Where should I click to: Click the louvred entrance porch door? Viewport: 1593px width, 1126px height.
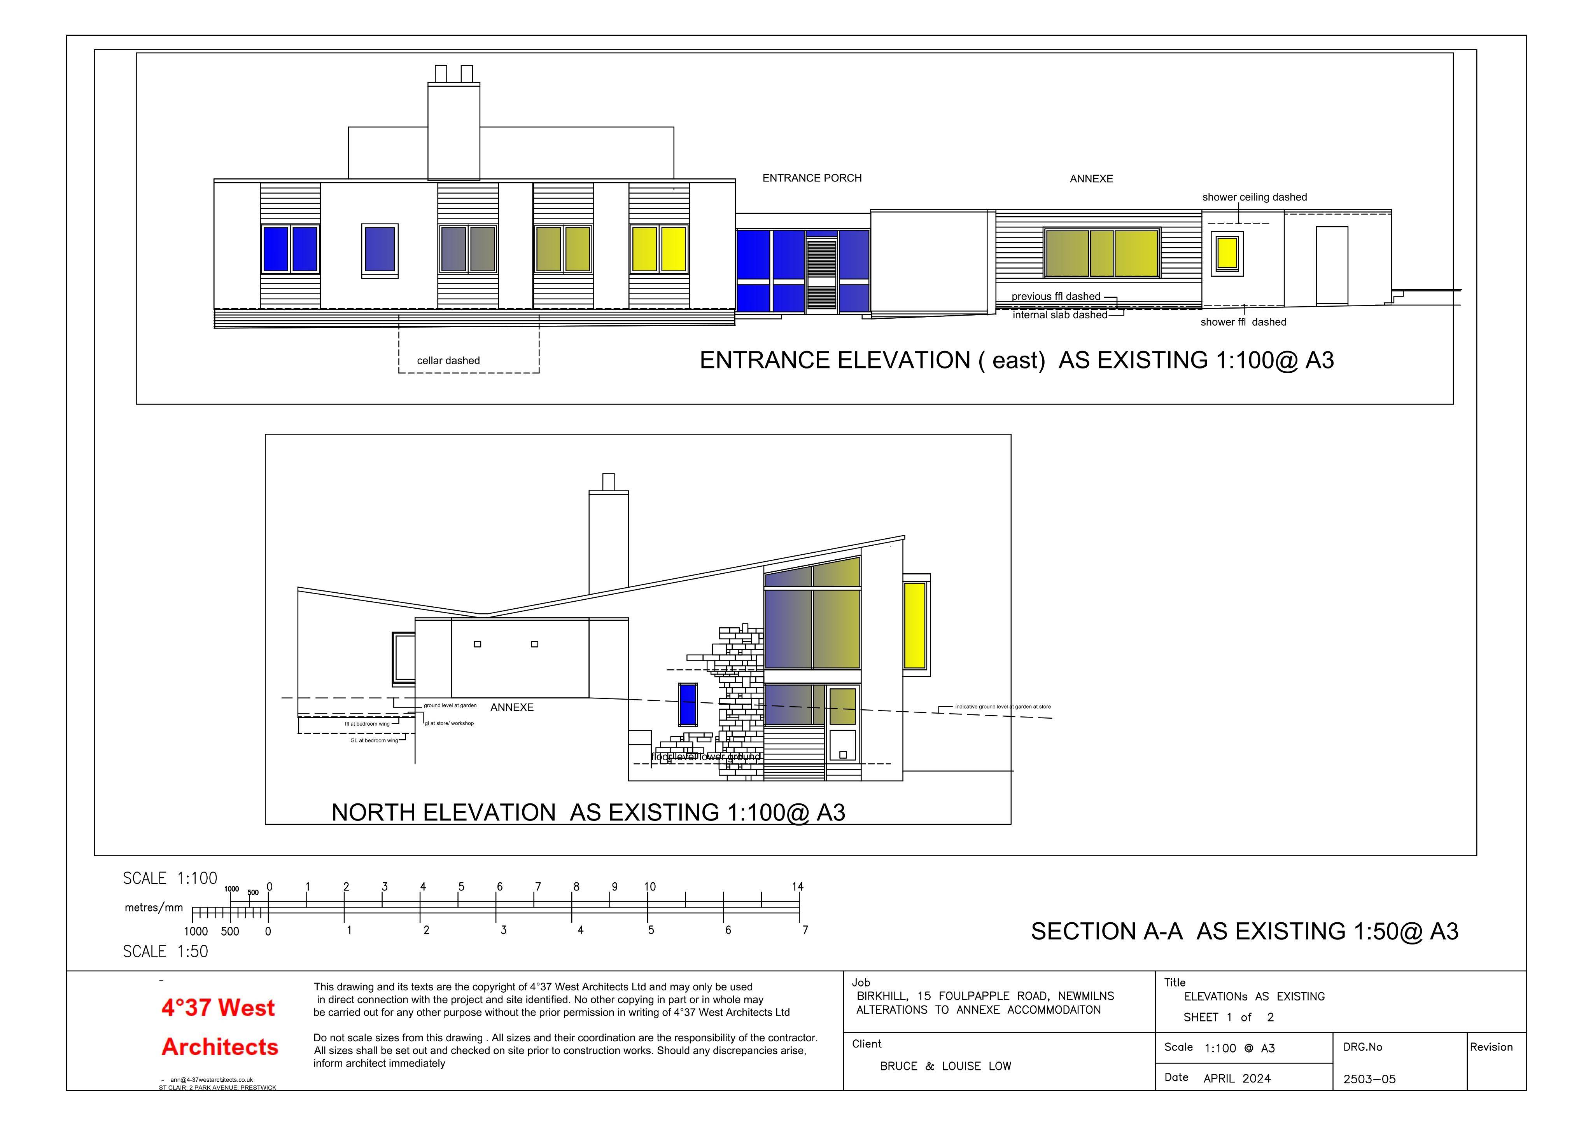tap(822, 274)
